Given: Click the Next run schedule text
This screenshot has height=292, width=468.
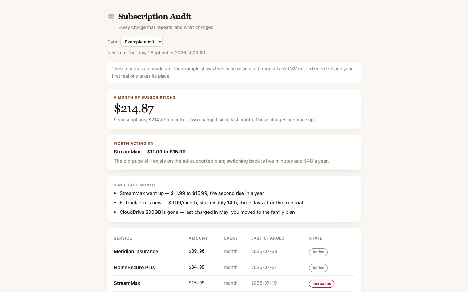Looking at the screenshot, I should pos(156,53).
